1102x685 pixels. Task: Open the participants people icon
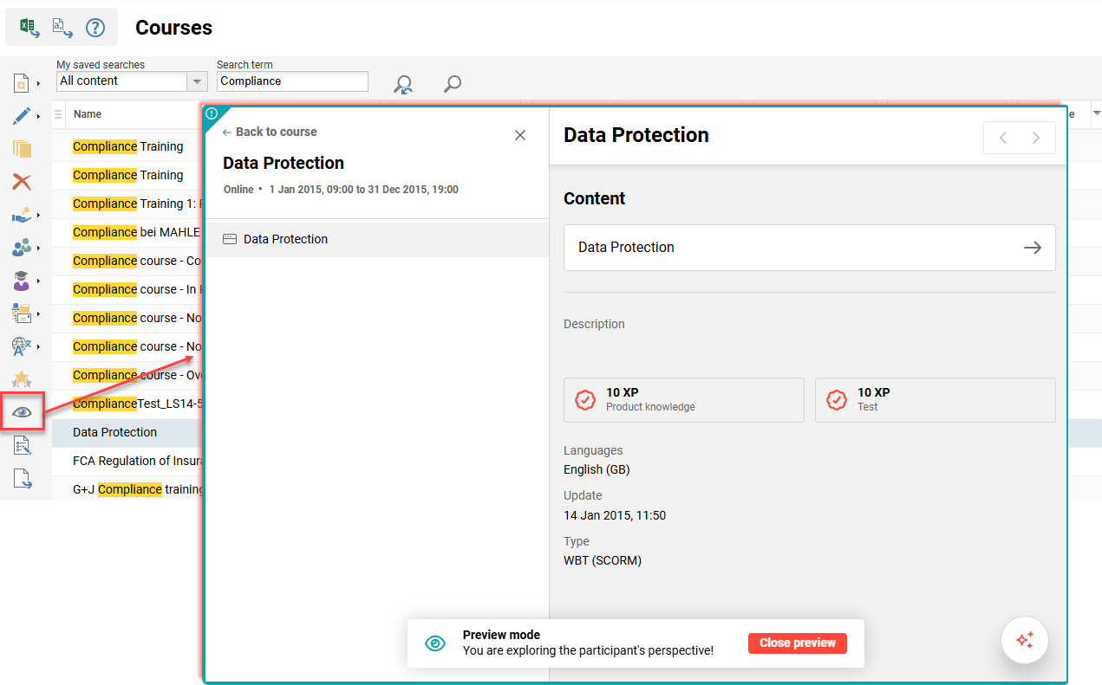pos(23,248)
